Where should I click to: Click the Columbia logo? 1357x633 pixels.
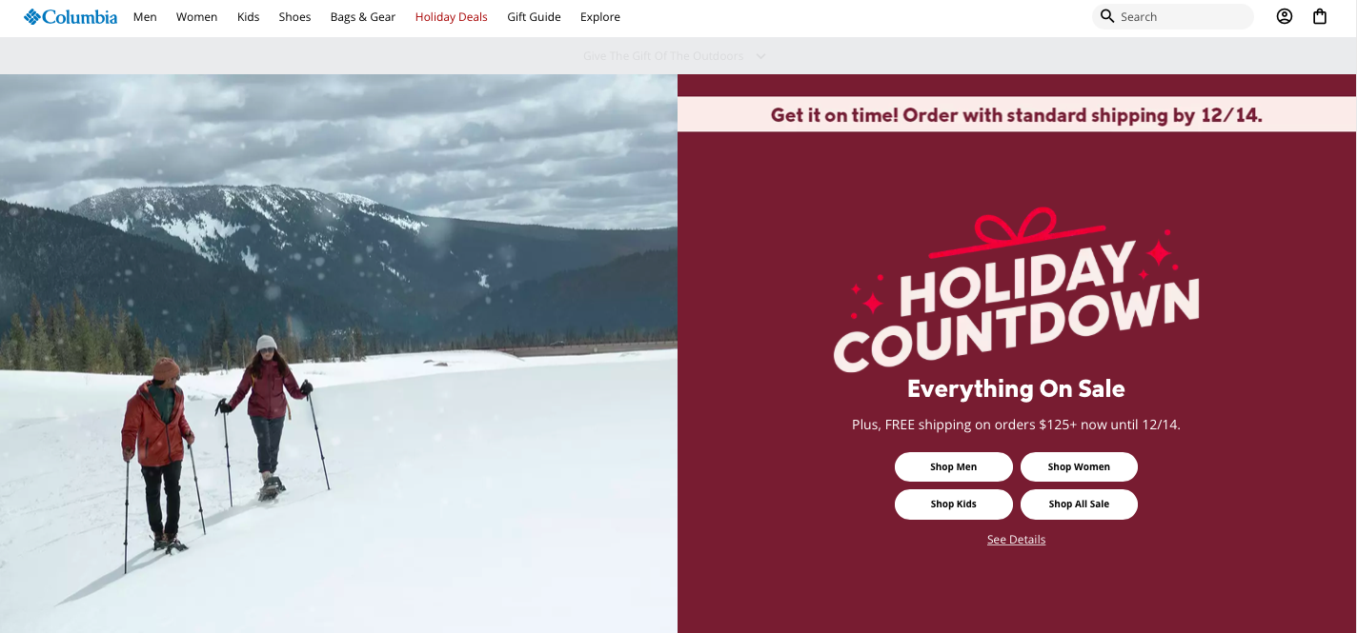[71, 16]
